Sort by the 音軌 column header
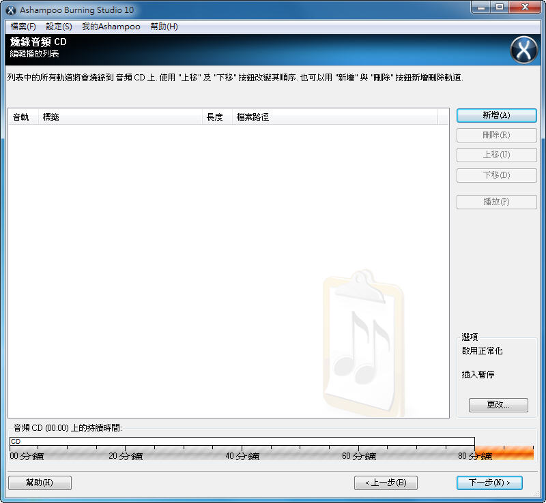This screenshot has height=503, width=546. tap(23, 117)
